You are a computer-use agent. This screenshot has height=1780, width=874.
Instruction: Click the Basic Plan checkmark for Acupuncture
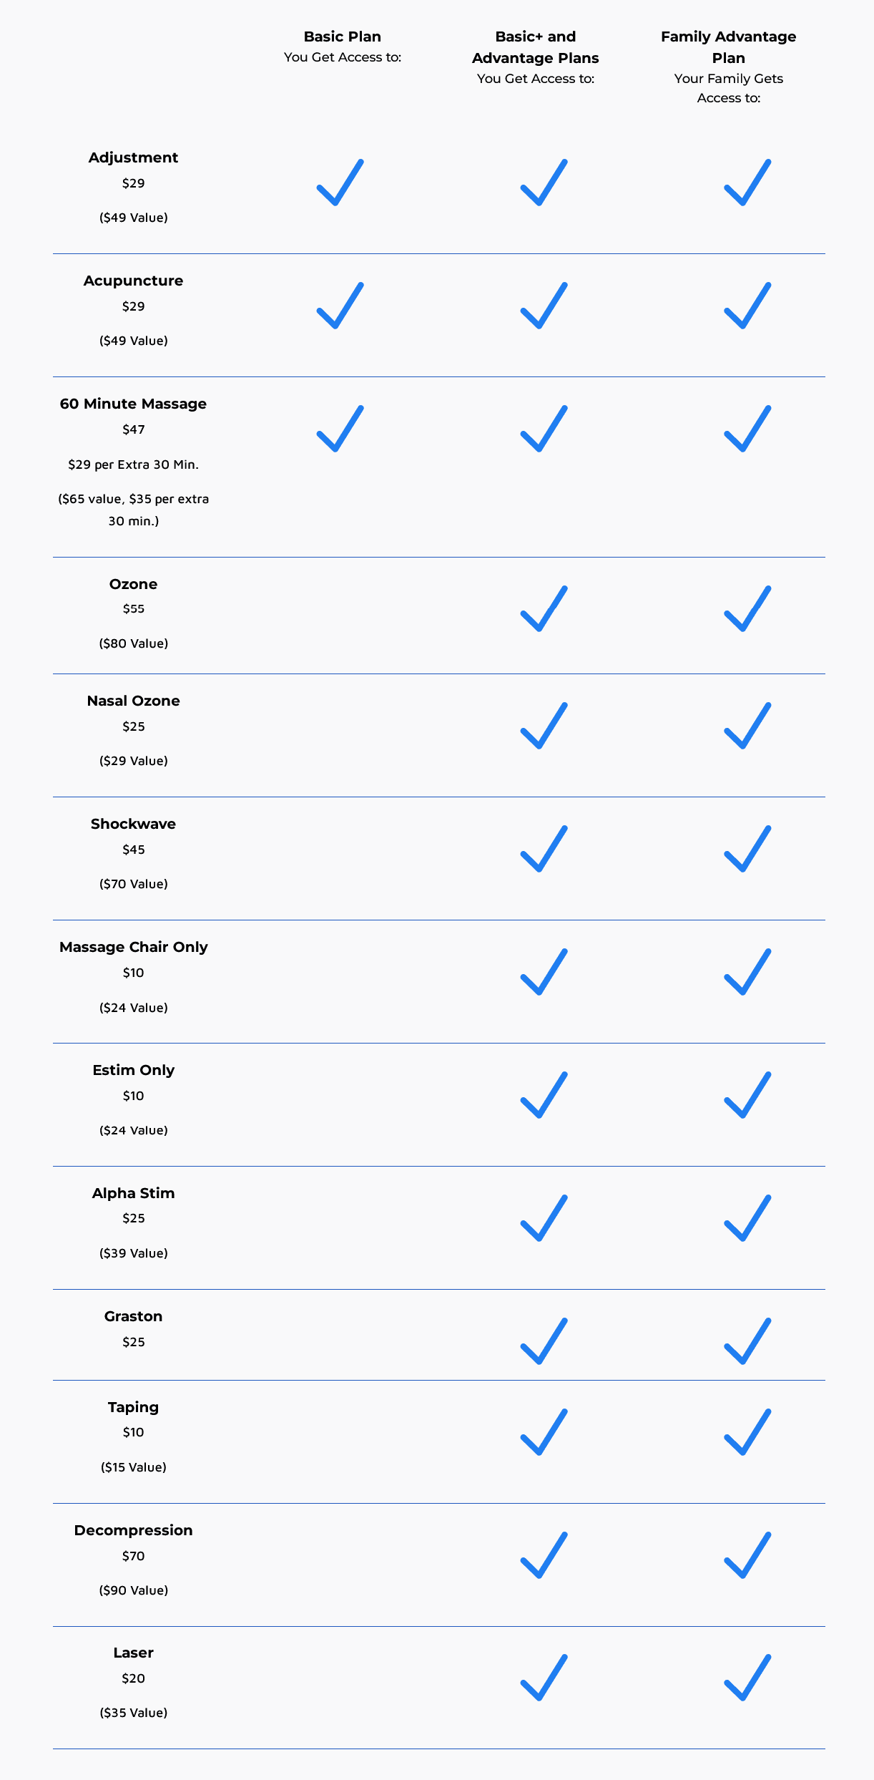[x=340, y=306]
